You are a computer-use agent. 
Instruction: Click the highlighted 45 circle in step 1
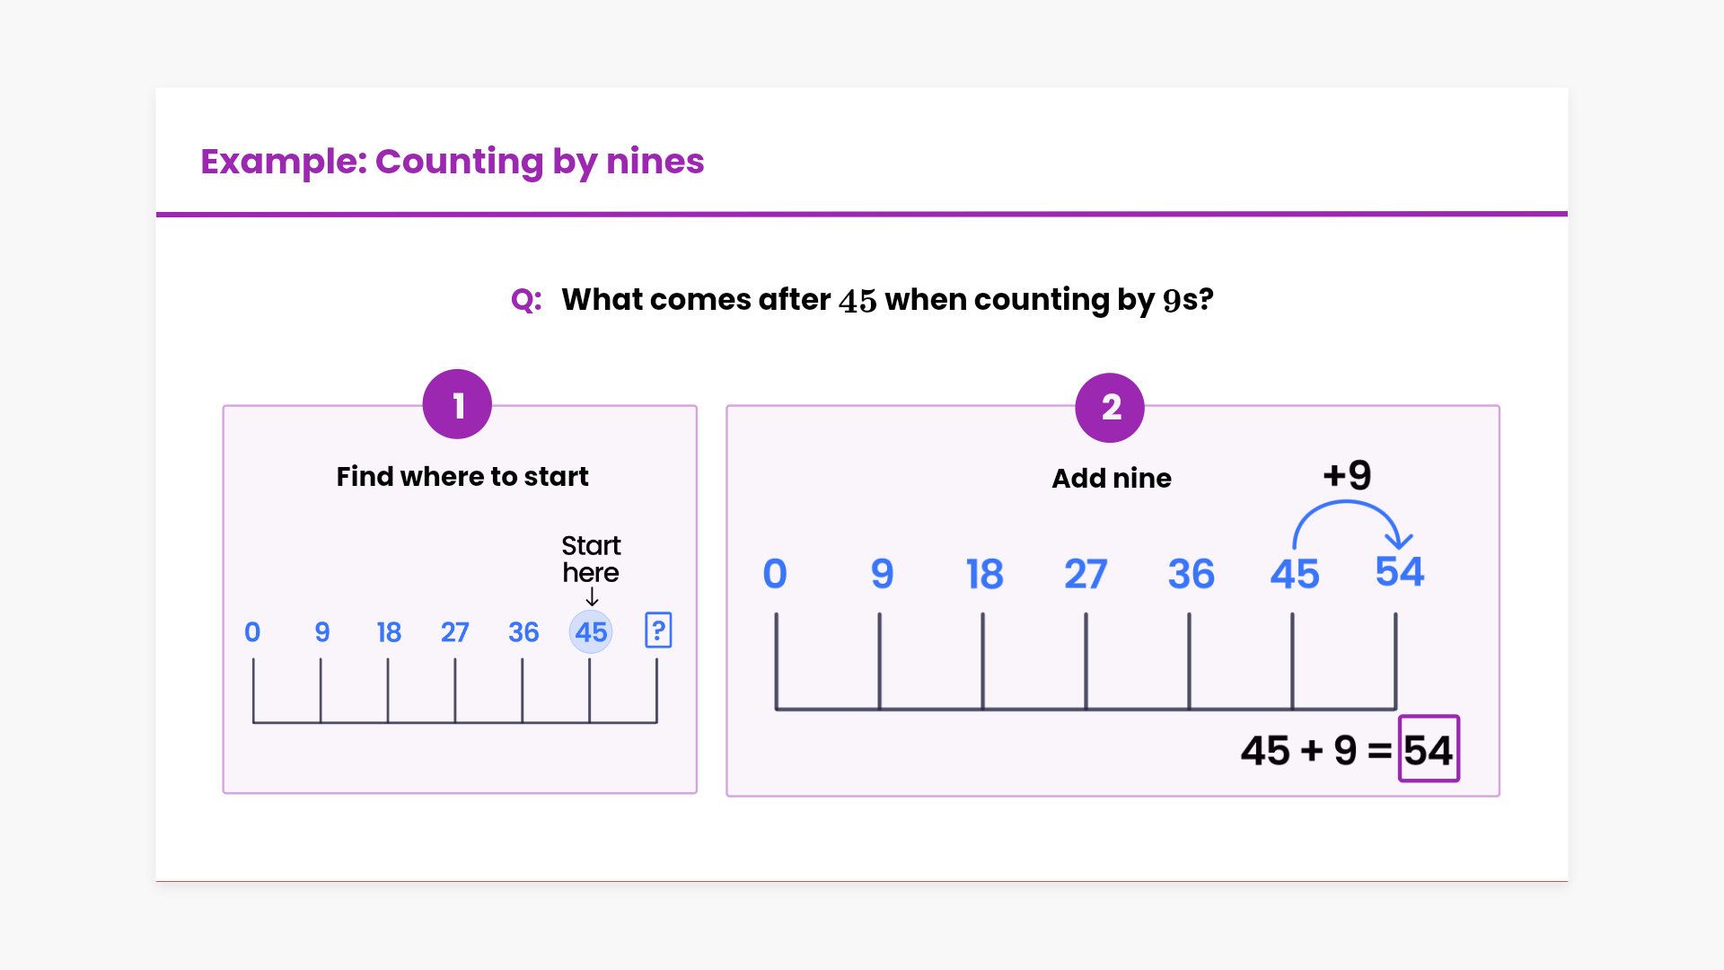591,632
